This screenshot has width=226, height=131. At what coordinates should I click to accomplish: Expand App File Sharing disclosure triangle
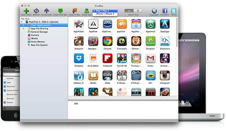click(x=24, y=29)
